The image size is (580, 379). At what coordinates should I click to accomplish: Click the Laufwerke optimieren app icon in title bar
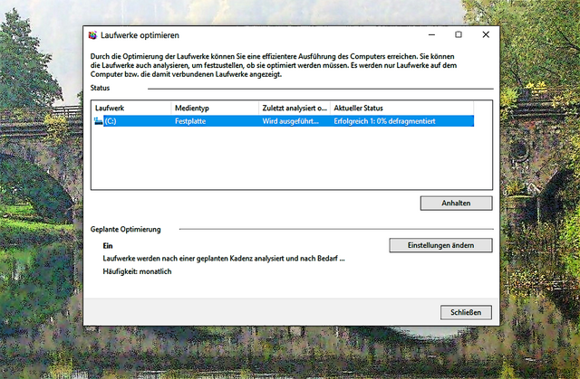tap(92, 35)
